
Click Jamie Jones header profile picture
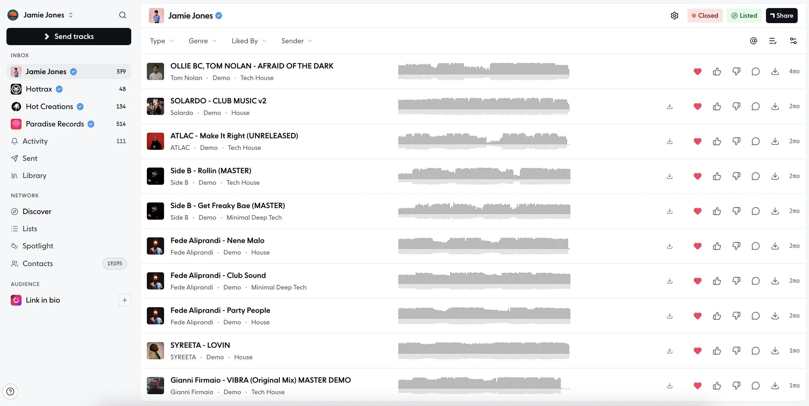click(157, 15)
